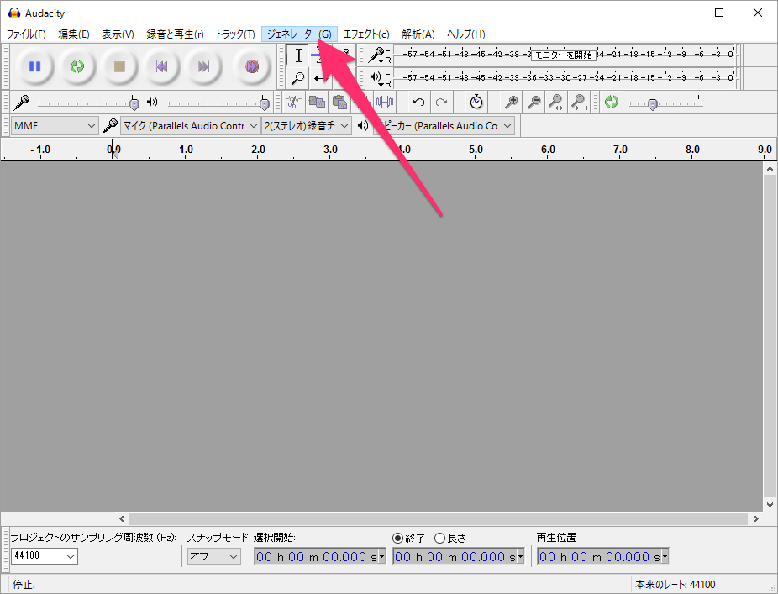Open the ヘルプ(H) menu
The image size is (778, 594).
coord(466,34)
